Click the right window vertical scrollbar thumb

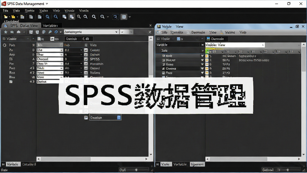point(303,59)
